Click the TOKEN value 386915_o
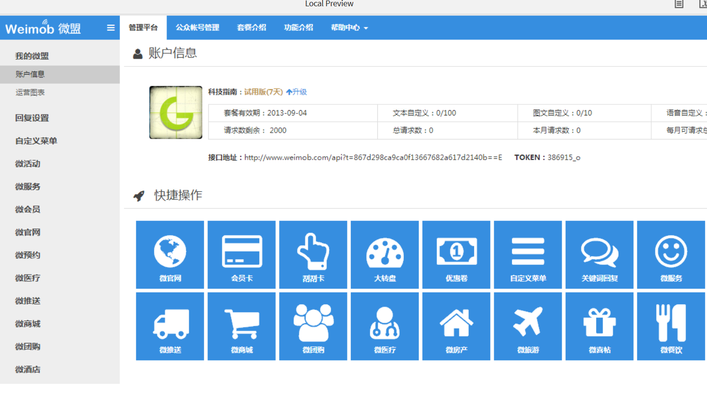The image size is (707, 404). 564,157
